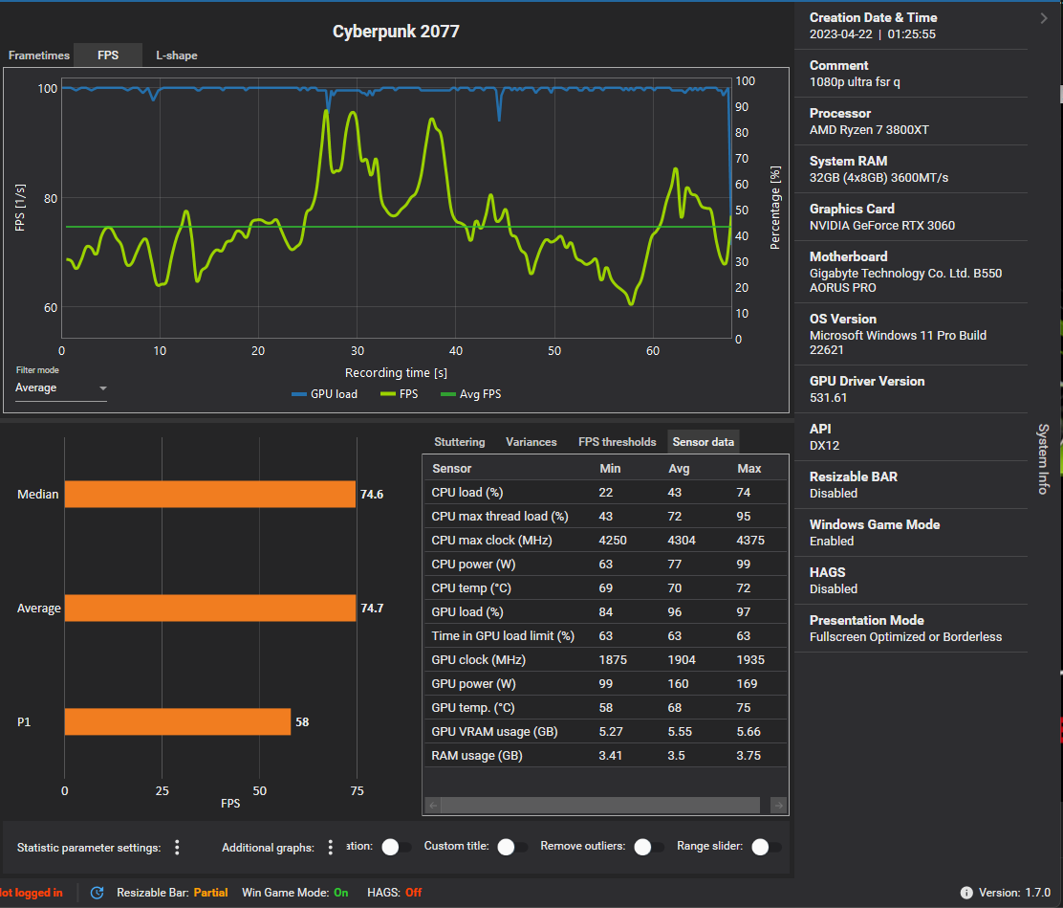Click the Cyberpunk 2077 chart title

396,32
